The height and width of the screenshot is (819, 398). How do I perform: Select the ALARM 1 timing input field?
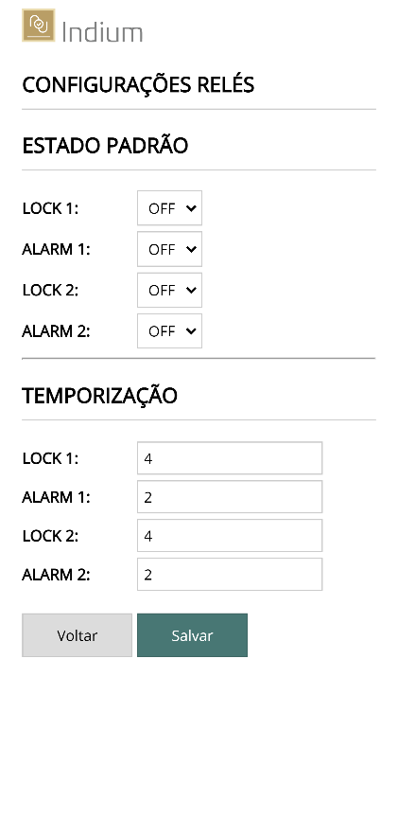pyautogui.click(x=230, y=497)
